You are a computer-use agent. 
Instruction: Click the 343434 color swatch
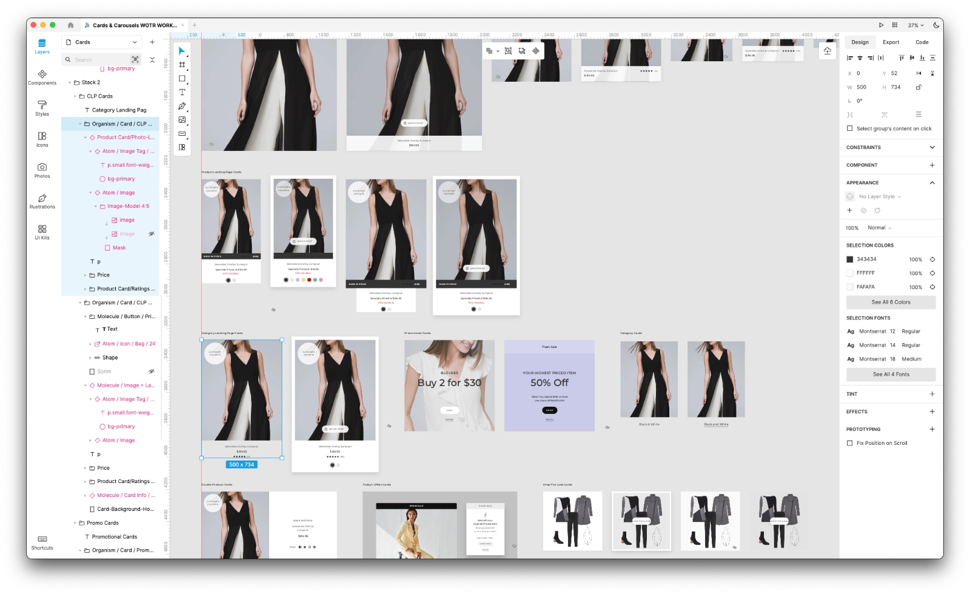tap(850, 259)
